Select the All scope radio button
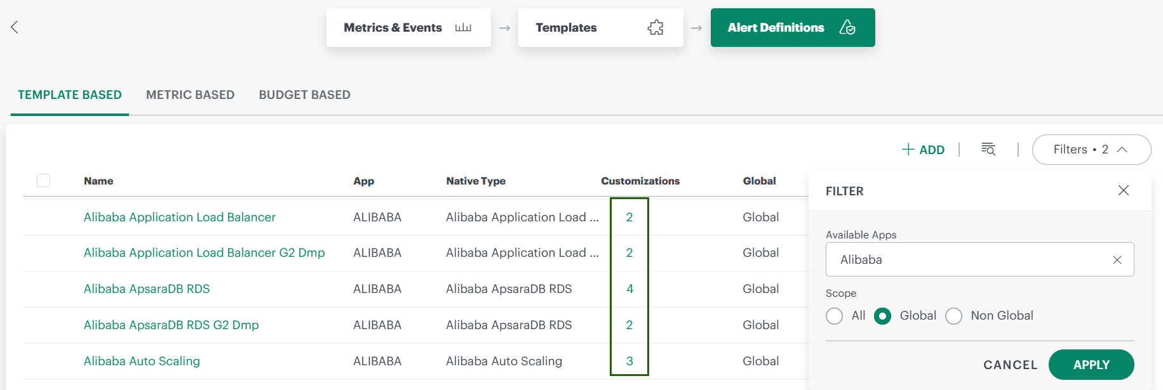The height and width of the screenshot is (390, 1163). [x=834, y=316]
